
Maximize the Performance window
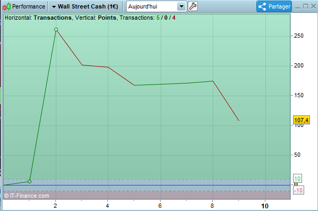(x=305, y=6)
